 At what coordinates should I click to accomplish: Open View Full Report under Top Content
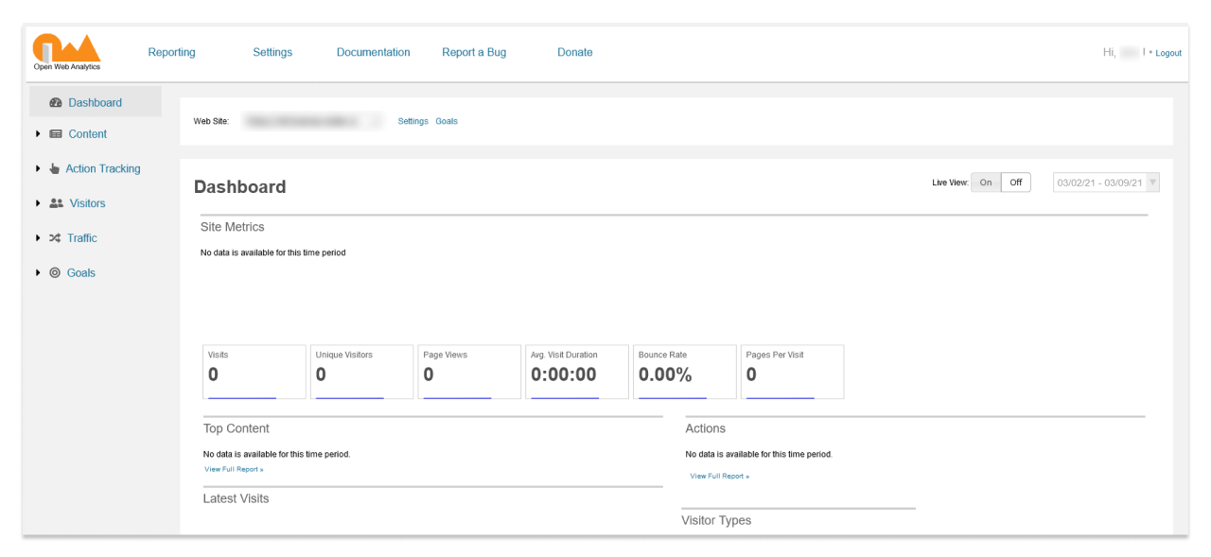pos(234,469)
